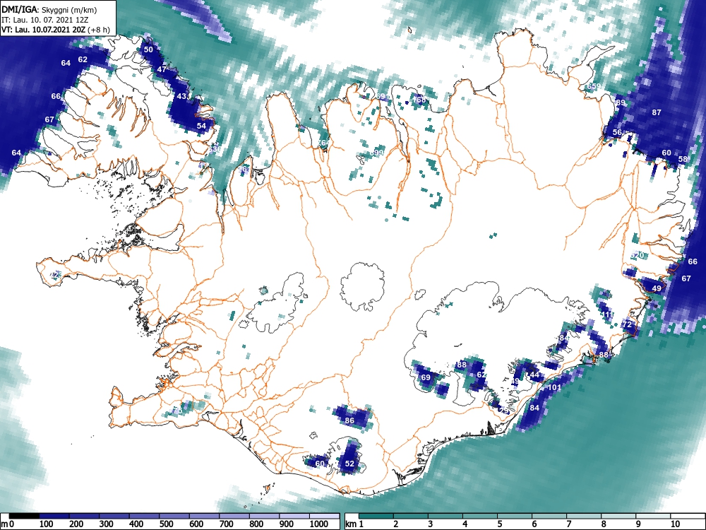Click the visibility value '58' on the map

pyautogui.click(x=683, y=159)
